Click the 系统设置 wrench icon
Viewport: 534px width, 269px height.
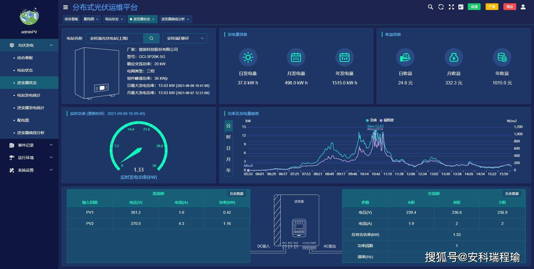coord(12,170)
